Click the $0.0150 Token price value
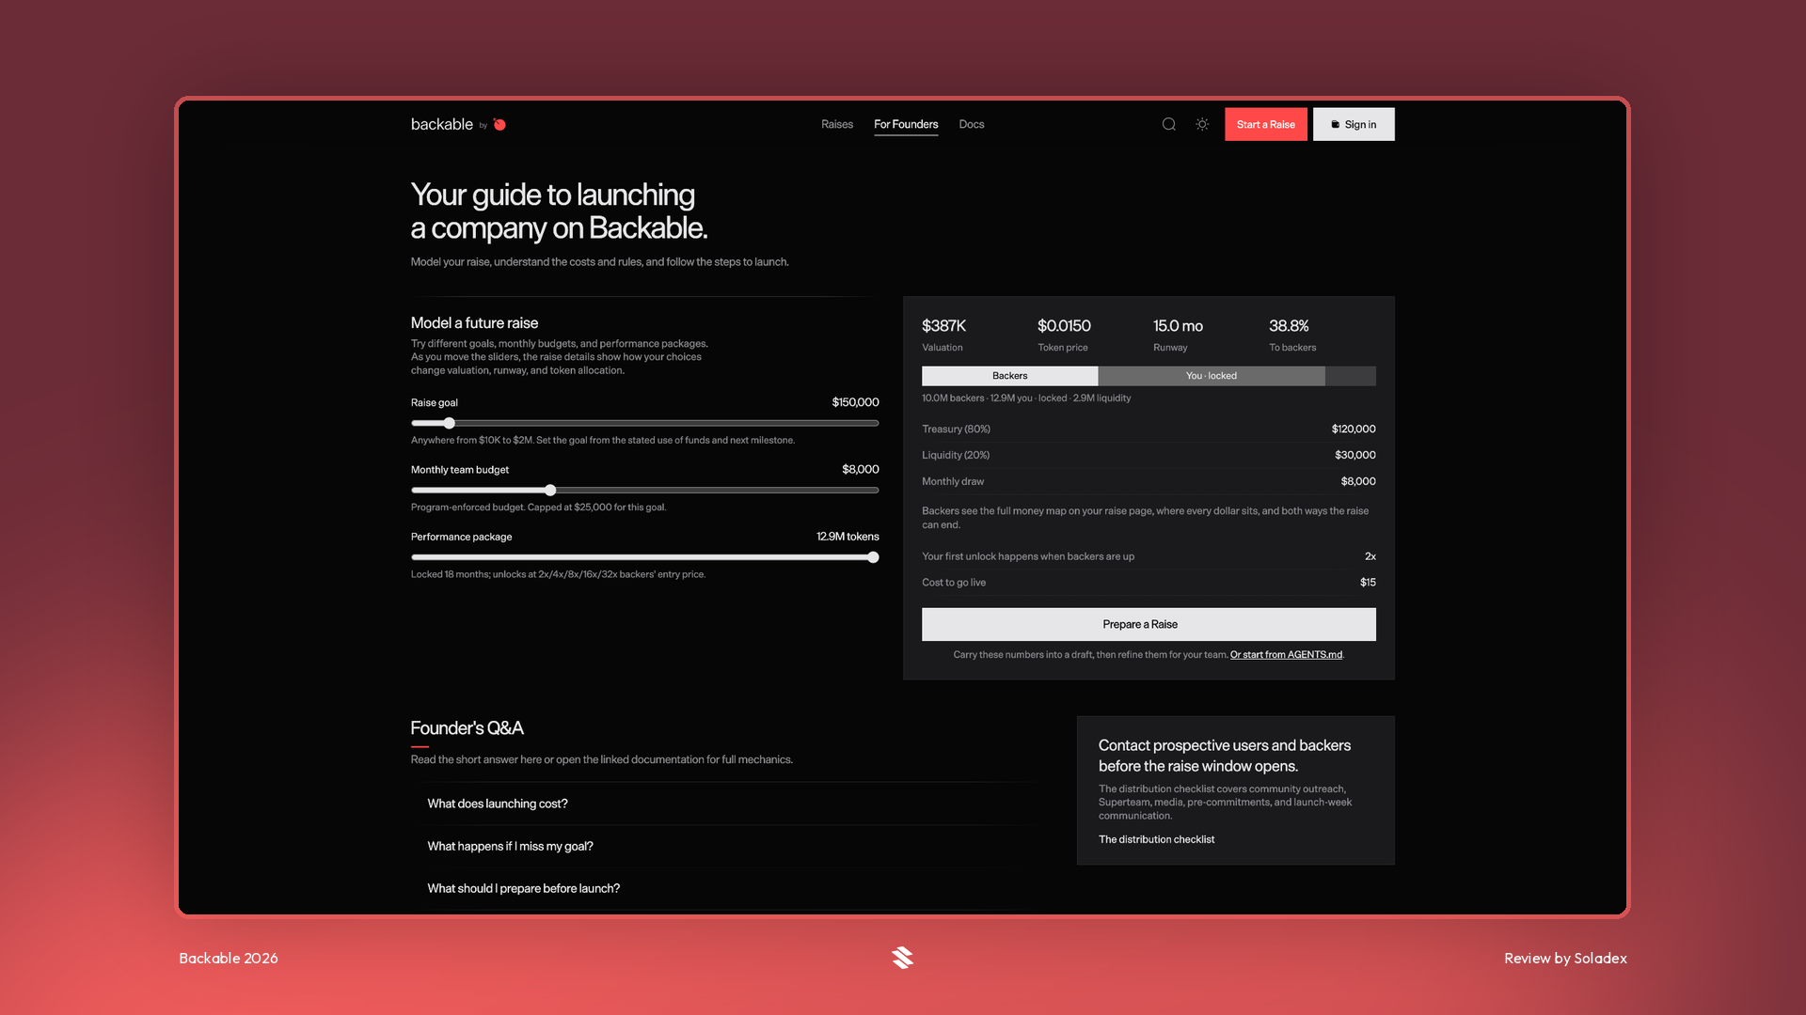1806x1015 pixels. point(1064,326)
